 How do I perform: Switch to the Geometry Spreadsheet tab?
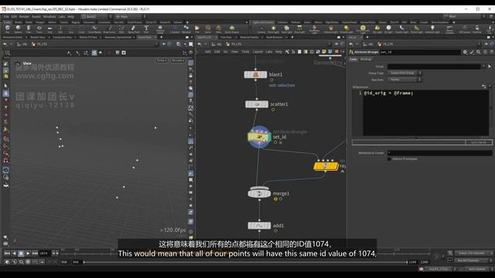point(118,37)
